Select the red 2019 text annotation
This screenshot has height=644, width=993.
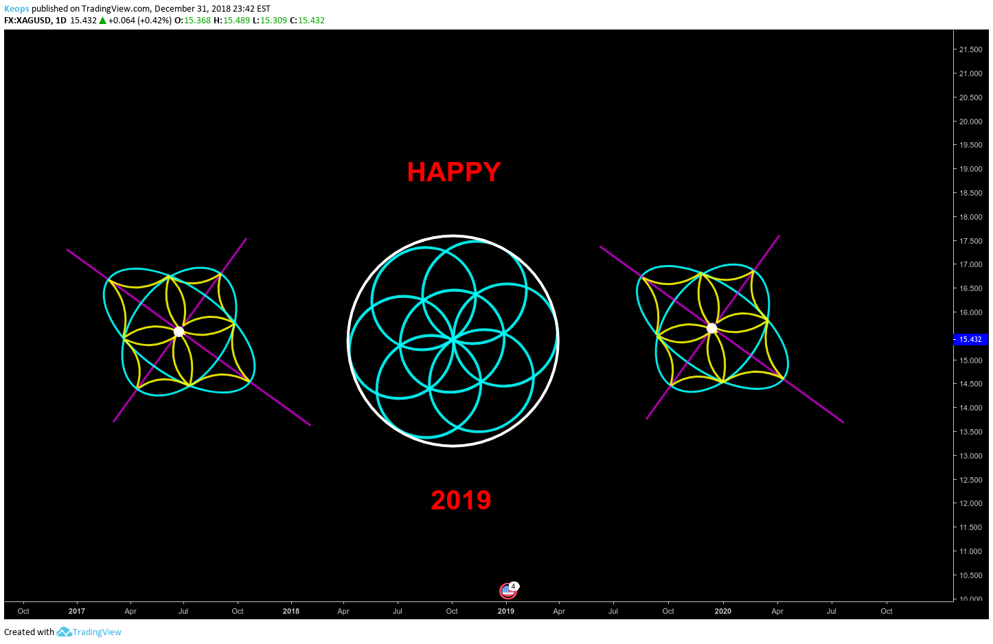tap(461, 500)
